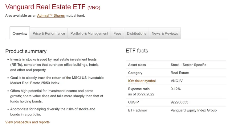
Task: Go to the Fees tab
Action: click(x=117, y=33)
